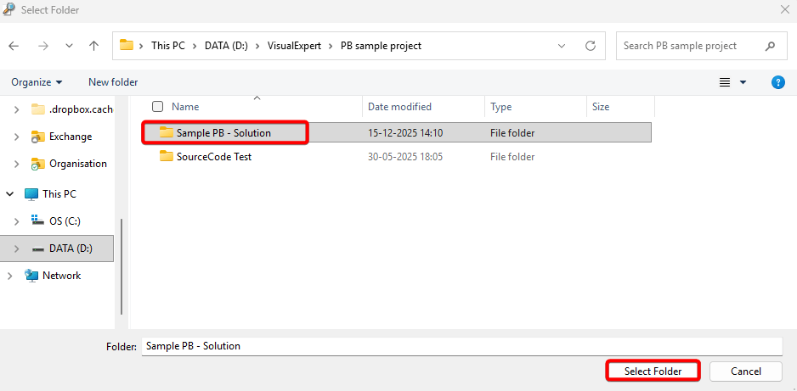Open the Help icon
797x391 pixels.
pos(777,82)
